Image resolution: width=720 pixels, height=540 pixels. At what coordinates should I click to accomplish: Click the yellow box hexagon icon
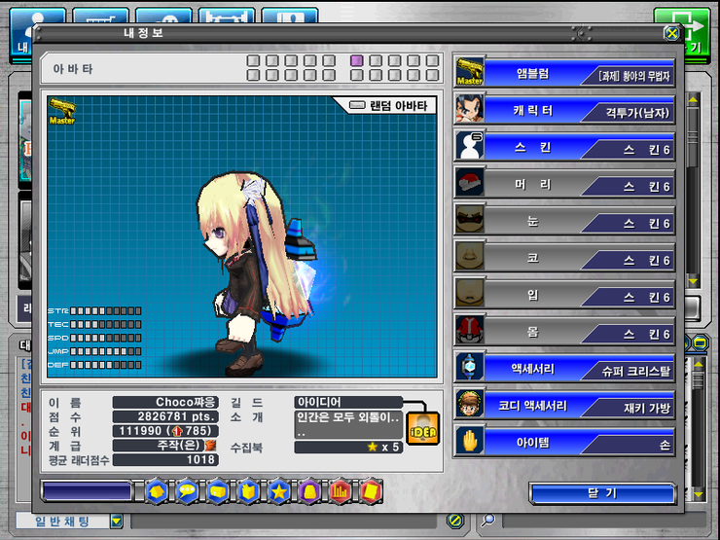click(218, 492)
